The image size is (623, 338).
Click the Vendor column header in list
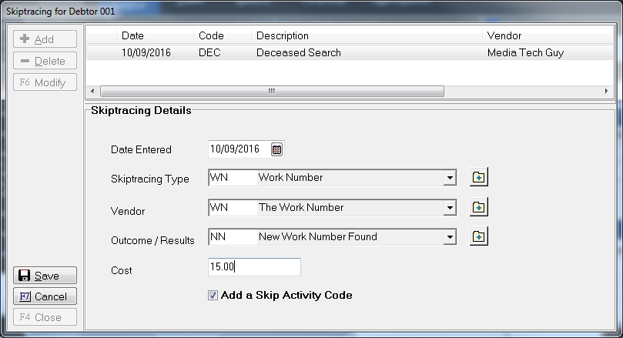coord(539,35)
